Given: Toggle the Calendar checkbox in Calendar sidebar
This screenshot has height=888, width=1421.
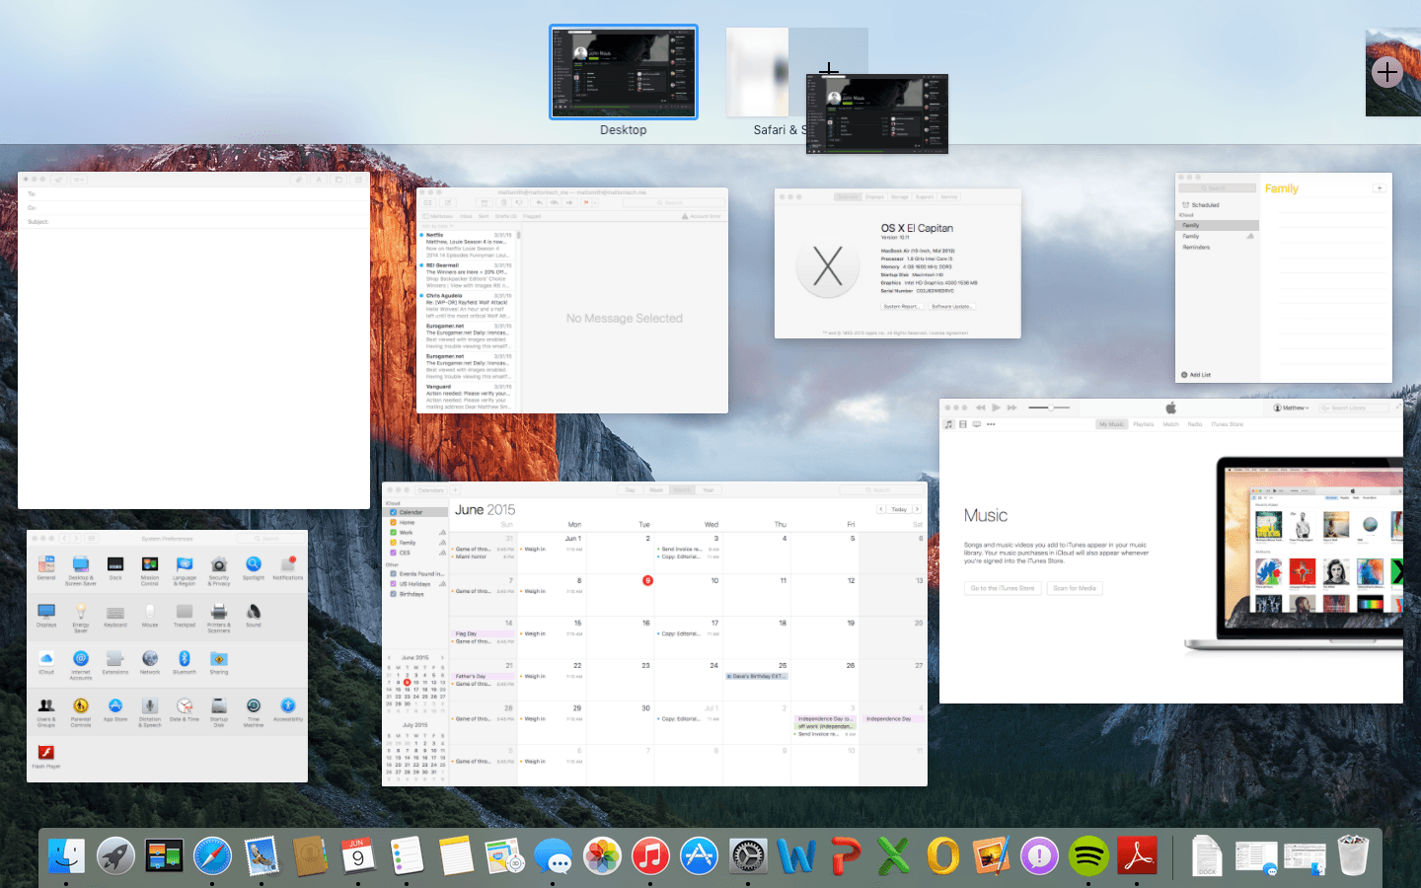Looking at the screenshot, I should pyautogui.click(x=394, y=512).
